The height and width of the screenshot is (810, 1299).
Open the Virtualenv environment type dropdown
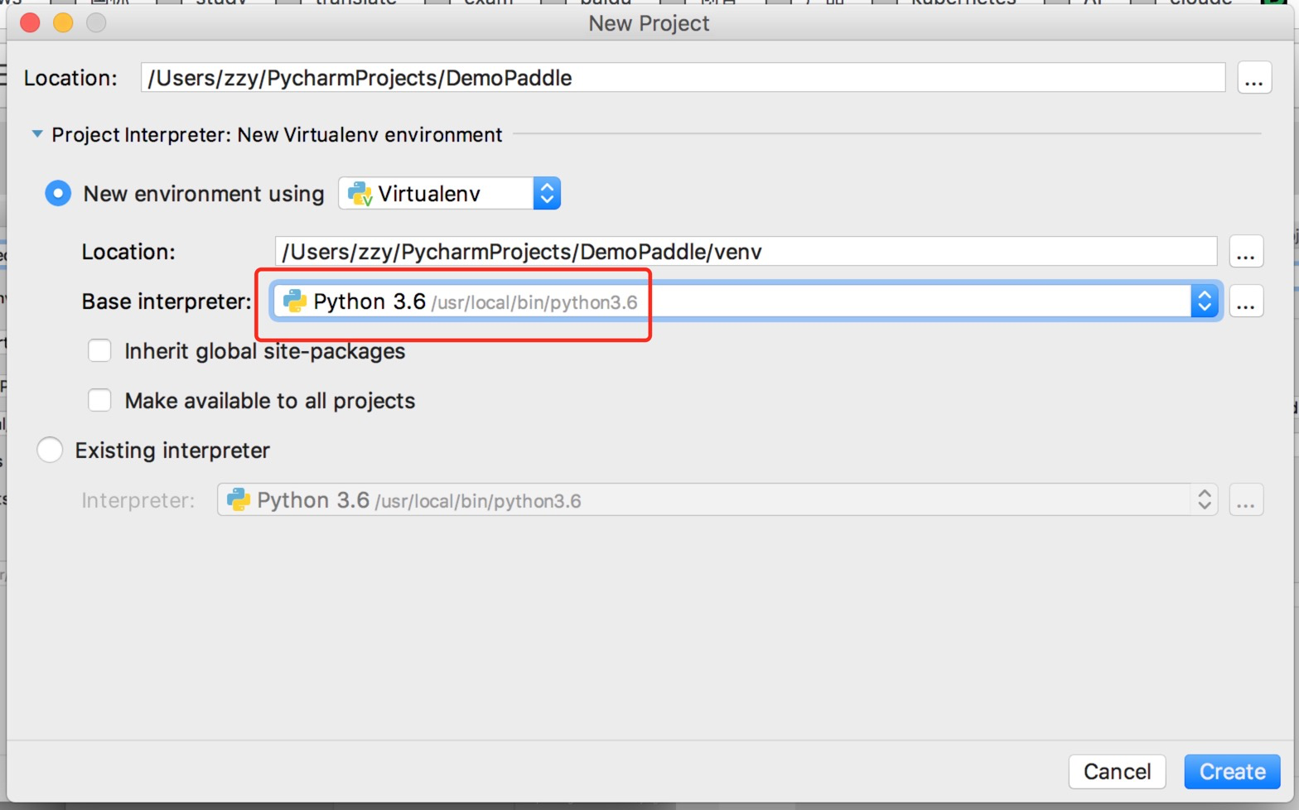450,194
